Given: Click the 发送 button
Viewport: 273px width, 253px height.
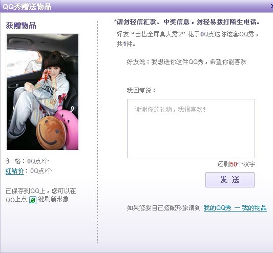Looking at the screenshot, I should coord(230,180).
